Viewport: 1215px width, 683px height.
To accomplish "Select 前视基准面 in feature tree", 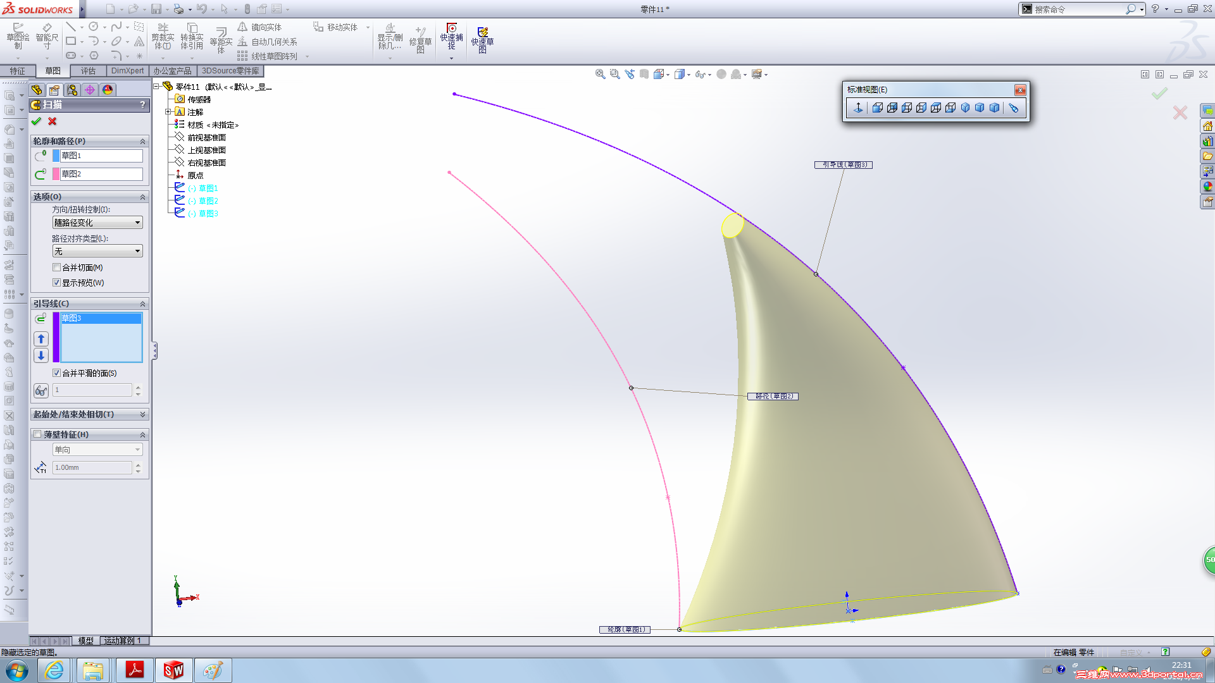I will click(206, 137).
